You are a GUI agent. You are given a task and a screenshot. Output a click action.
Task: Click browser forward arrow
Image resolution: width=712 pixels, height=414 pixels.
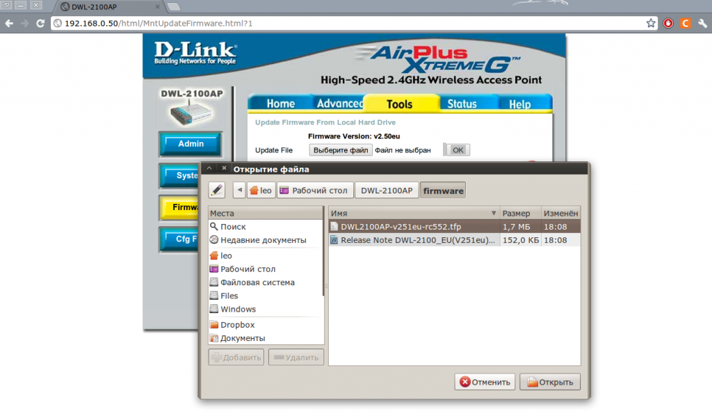[x=24, y=23]
